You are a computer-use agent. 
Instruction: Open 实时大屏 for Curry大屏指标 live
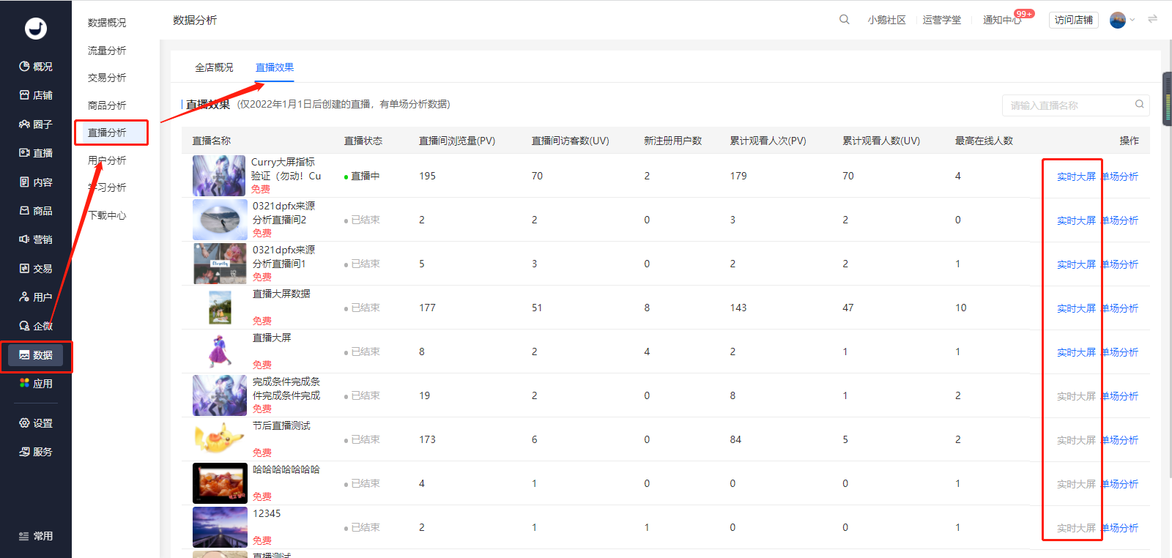tap(1076, 176)
